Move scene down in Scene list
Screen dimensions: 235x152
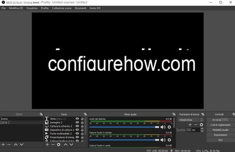pyautogui.click(x=22, y=145)
